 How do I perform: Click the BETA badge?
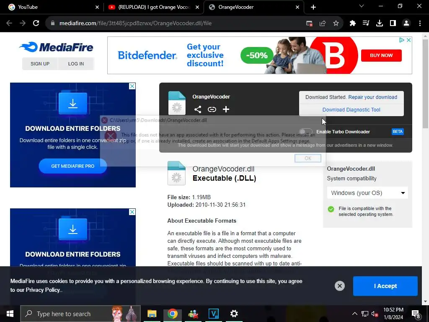point(398,132)
